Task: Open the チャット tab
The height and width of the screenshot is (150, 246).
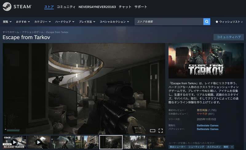Action: (125, 7)
